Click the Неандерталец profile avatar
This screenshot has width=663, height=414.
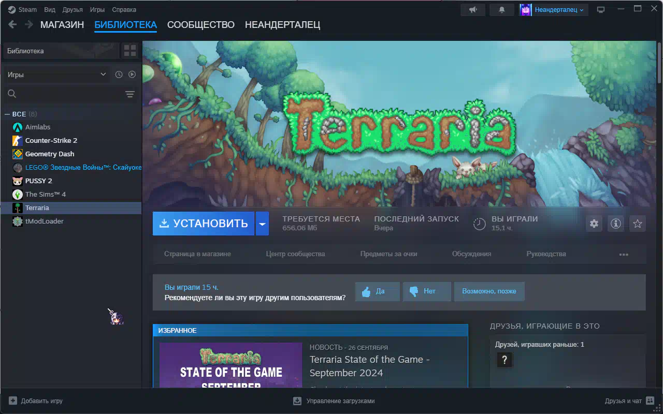525,10
